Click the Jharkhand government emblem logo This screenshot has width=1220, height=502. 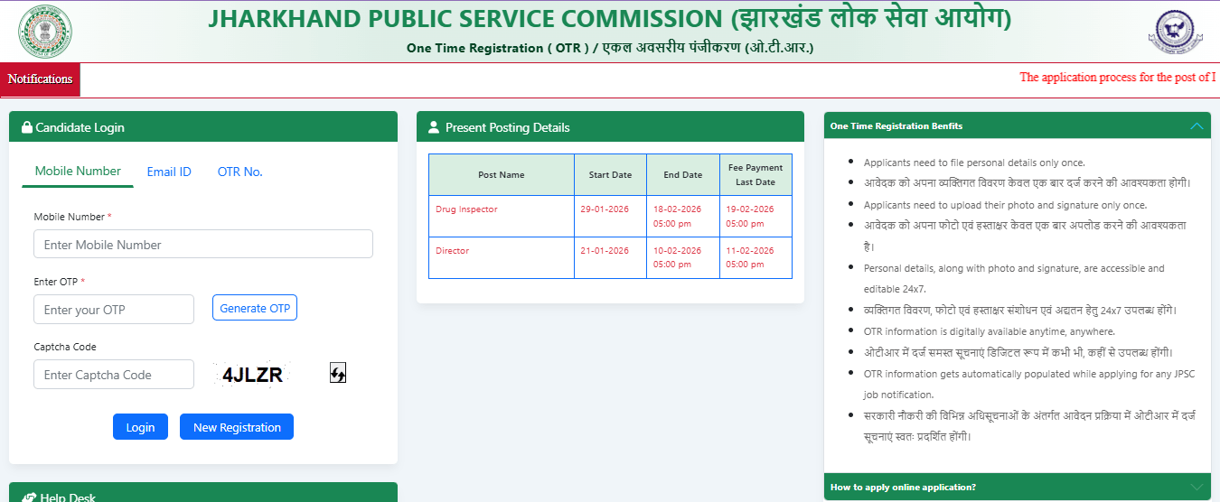(x=45, y=31)
